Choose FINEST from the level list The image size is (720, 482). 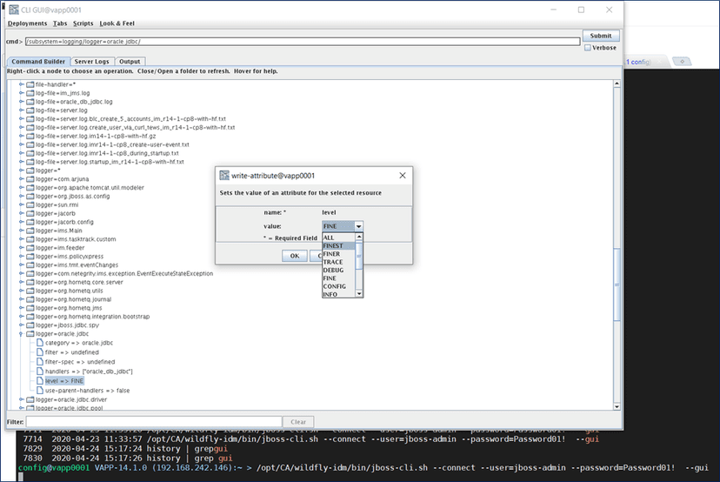(333, 245)
